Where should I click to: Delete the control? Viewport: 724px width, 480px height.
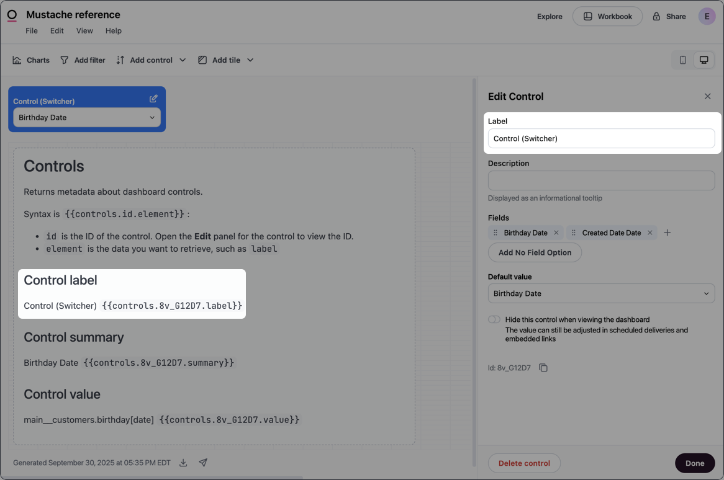click(524, 463)
